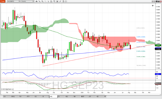Image resolution: width=162 pixels, height=99 pixels.
Task: Select the cursor pointer tool icon
Action: pos(48,1)
